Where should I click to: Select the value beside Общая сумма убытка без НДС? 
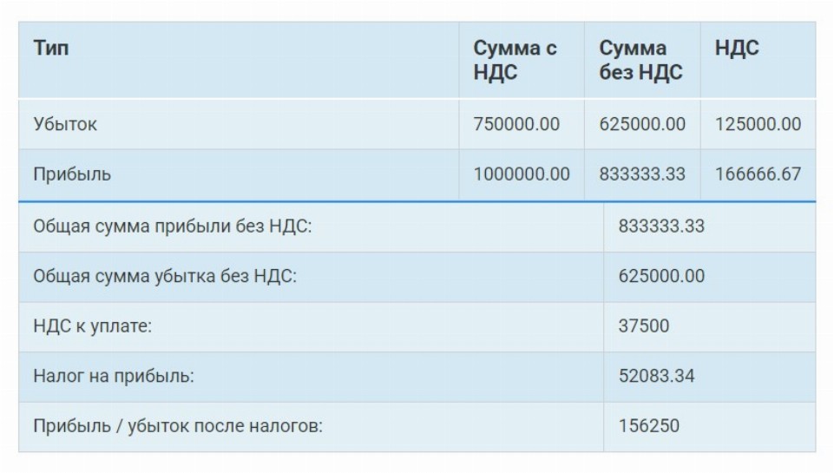click(x=661, y=277)
